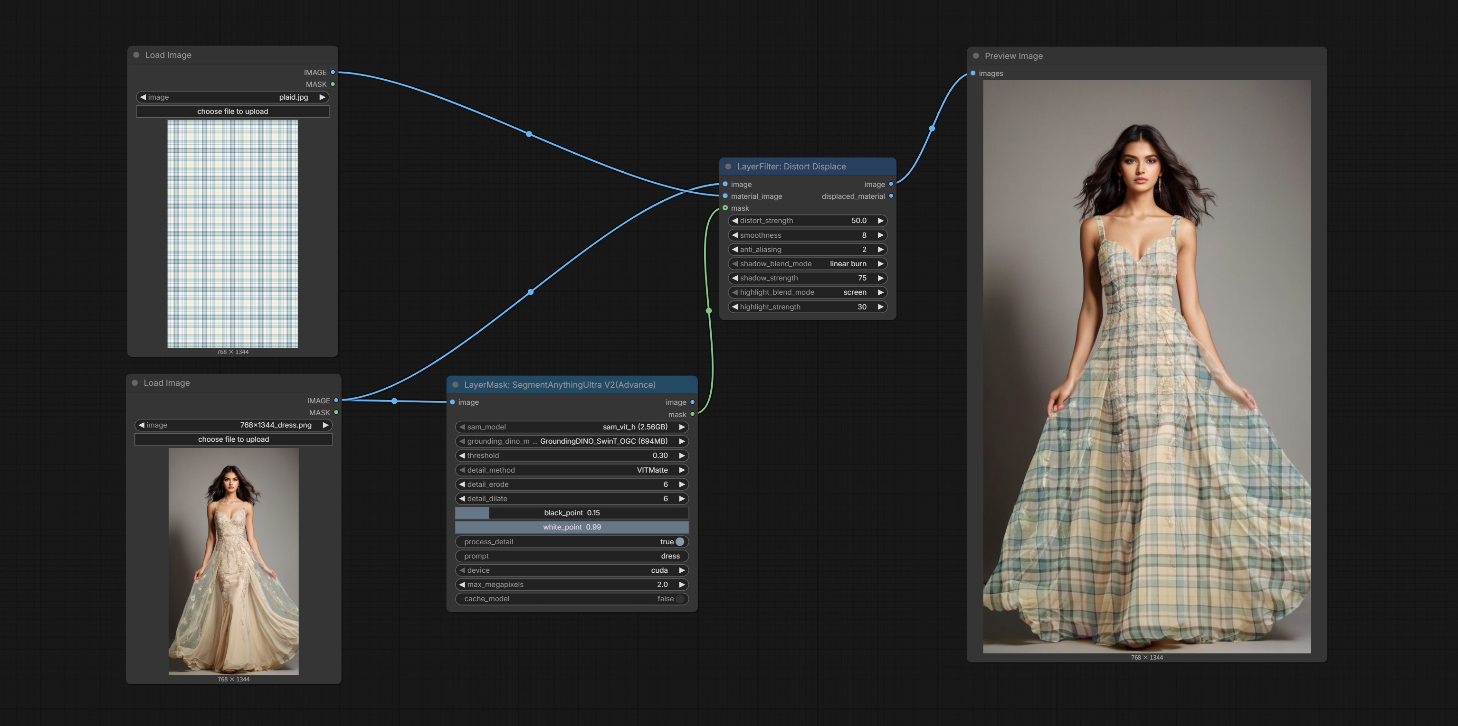Open the shadow_blend_mode linear burn dropdown
The image size is (1458, 726).
pyautogui.click(x=807, y=264)
